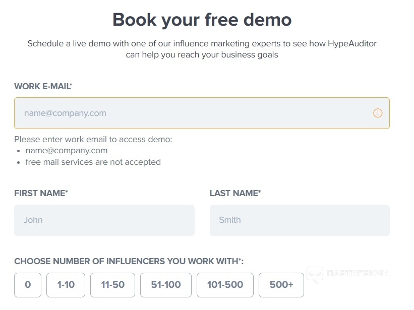Click the "Book your free demo" heading
Viewport: 414px width, 310px height.
coord(202,20)
